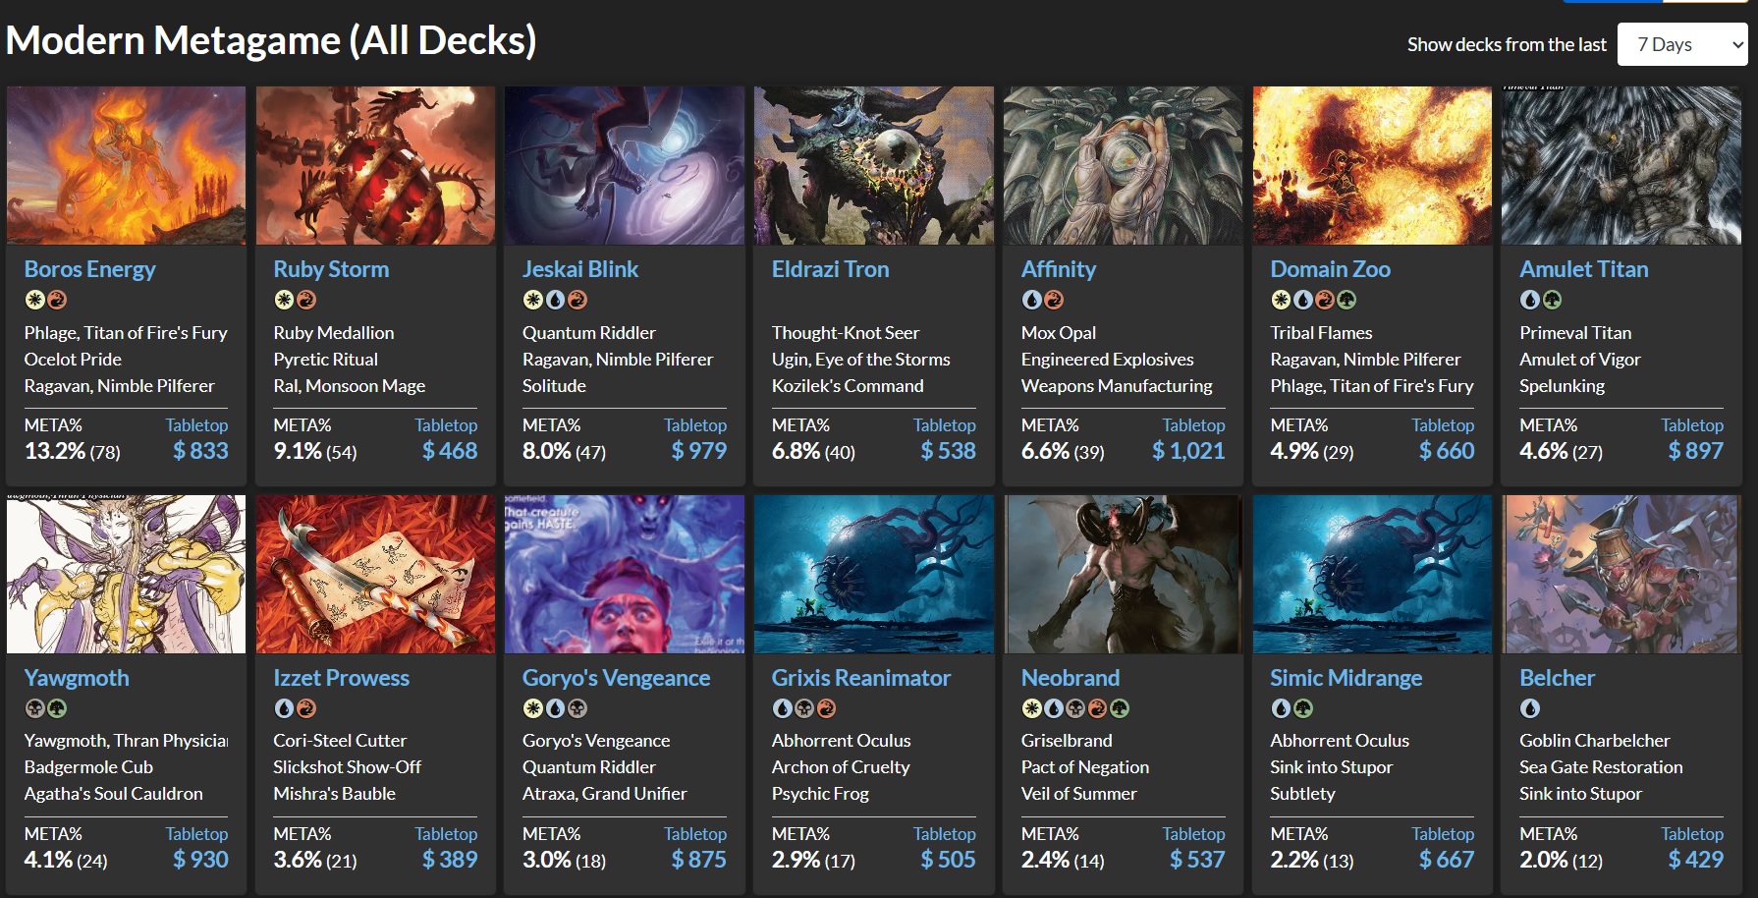Open the Neobrand deck link
Screen dimensions: 1758x898
point(1071,678)
